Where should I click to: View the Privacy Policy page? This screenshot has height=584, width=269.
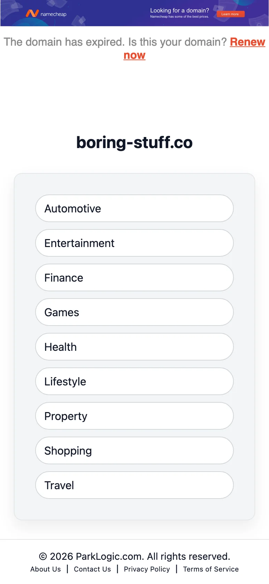click(x=147, y=569)
